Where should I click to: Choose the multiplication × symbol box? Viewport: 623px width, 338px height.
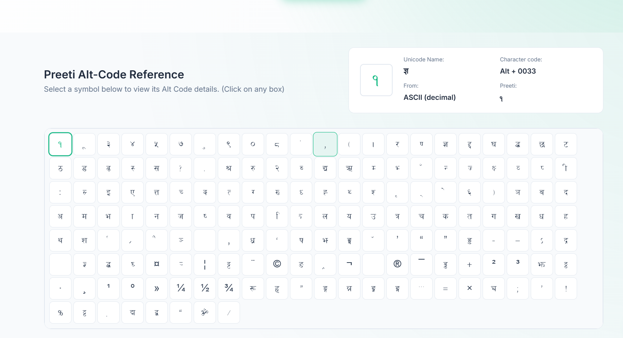tap(469, 288)
